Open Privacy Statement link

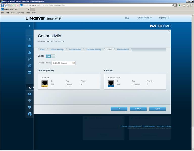149,126
